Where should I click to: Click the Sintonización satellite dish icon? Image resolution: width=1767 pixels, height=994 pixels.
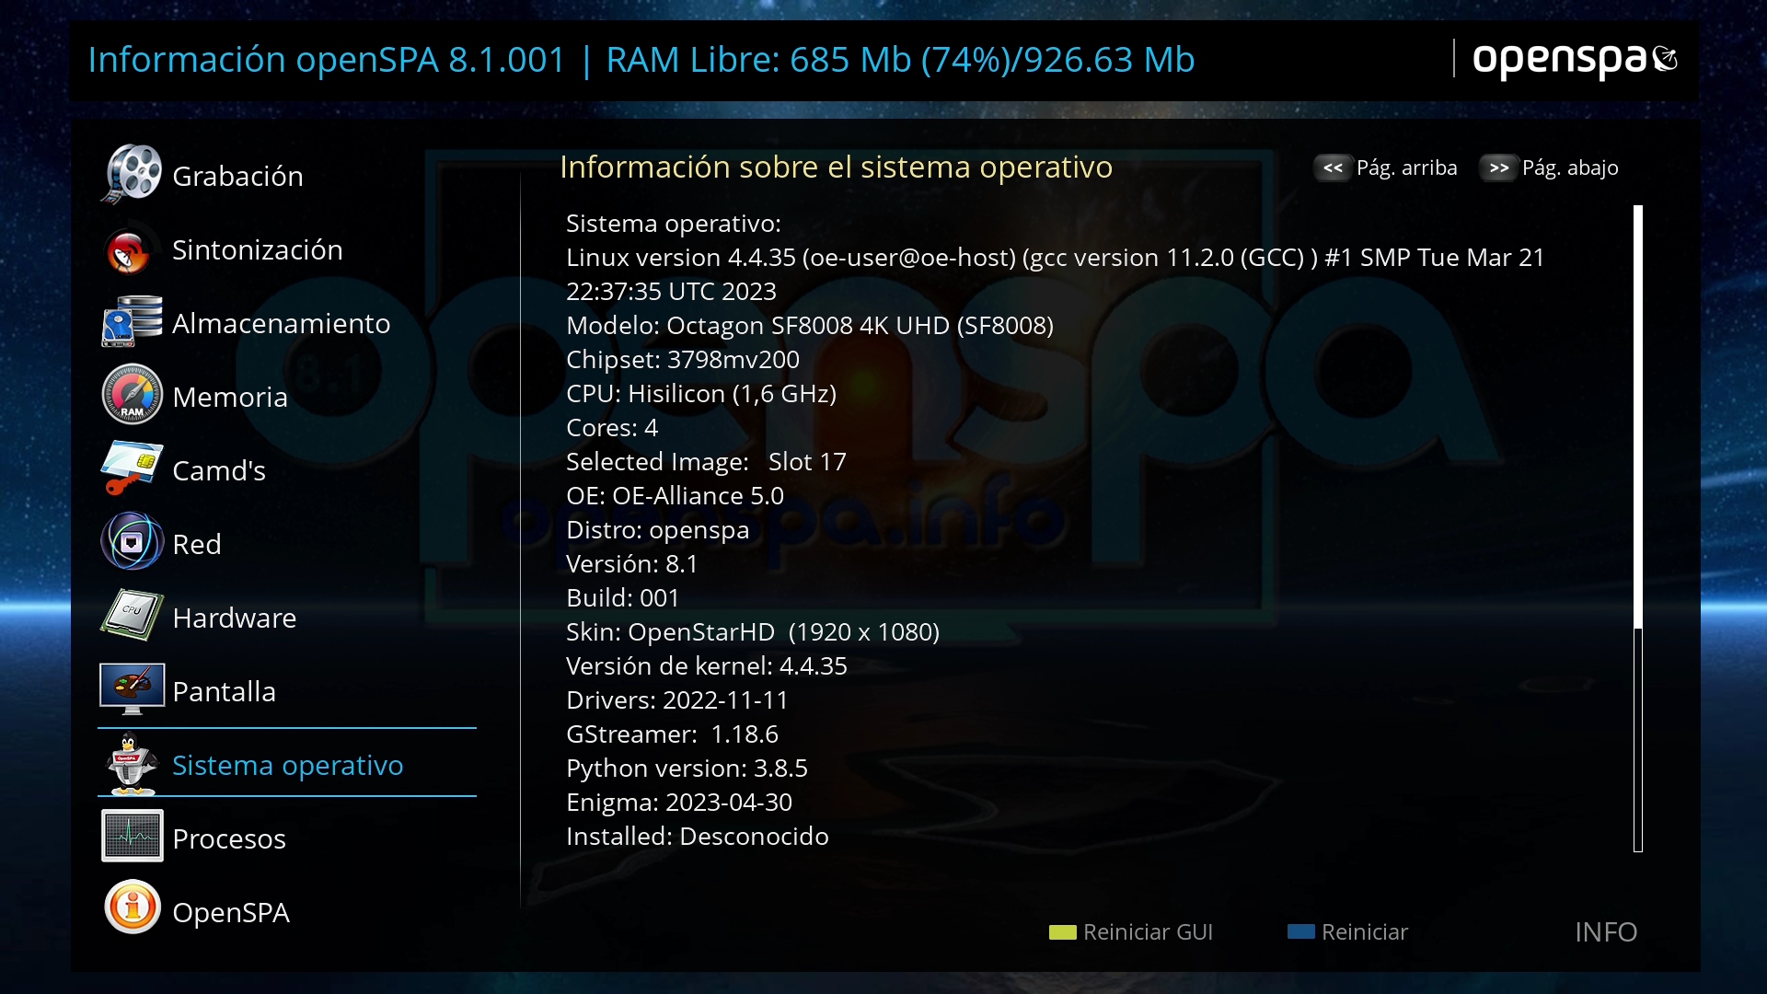click(x=129, y=249)
